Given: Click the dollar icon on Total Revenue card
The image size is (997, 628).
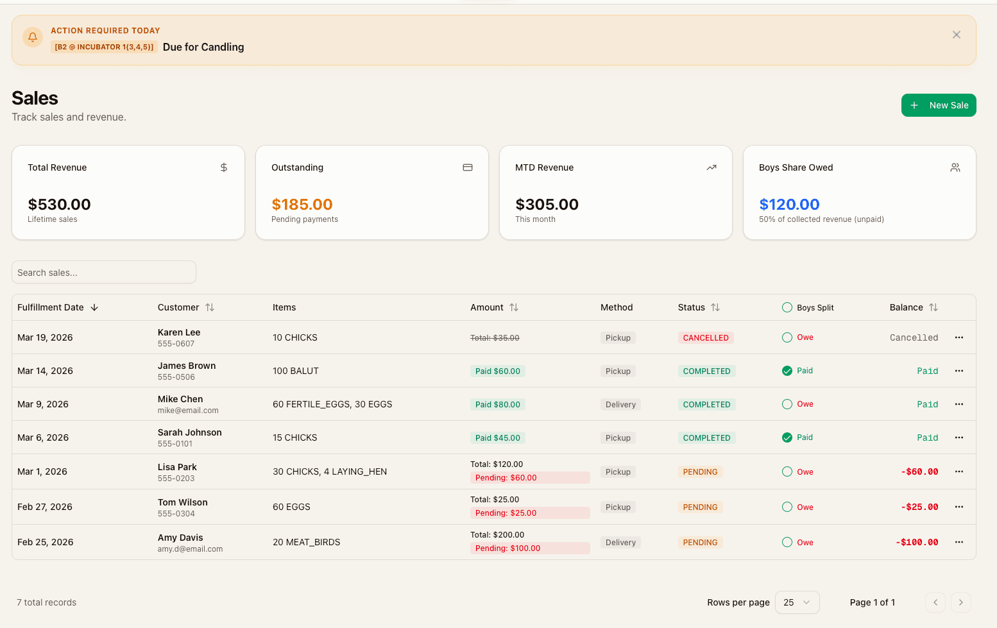Looking at the screenshot, I should tap(223, 167).
